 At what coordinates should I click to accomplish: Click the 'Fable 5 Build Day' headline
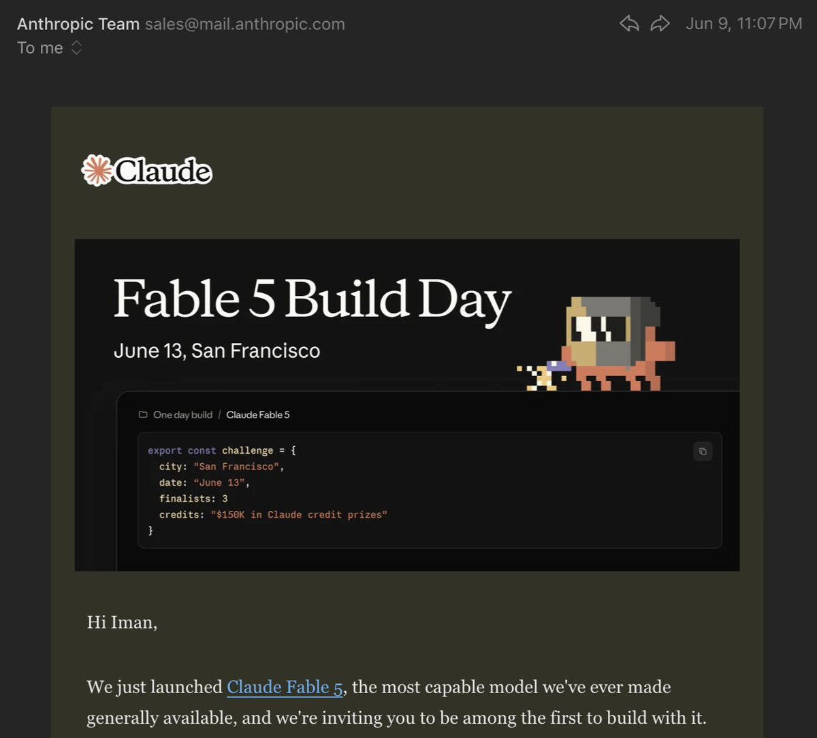pos(312,299)
